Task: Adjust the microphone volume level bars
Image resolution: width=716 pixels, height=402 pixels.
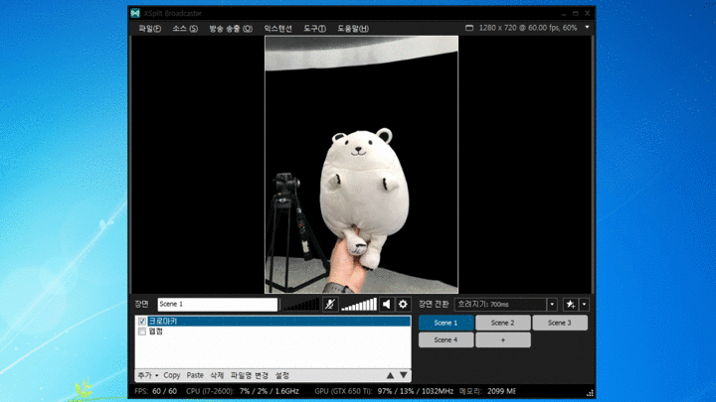Action: tap(301, 305)
